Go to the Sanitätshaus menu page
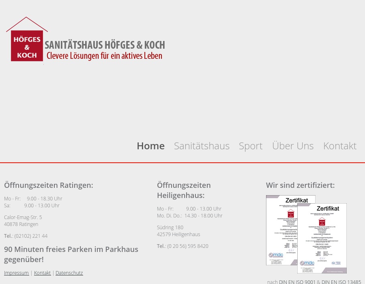 coord(202,146)
